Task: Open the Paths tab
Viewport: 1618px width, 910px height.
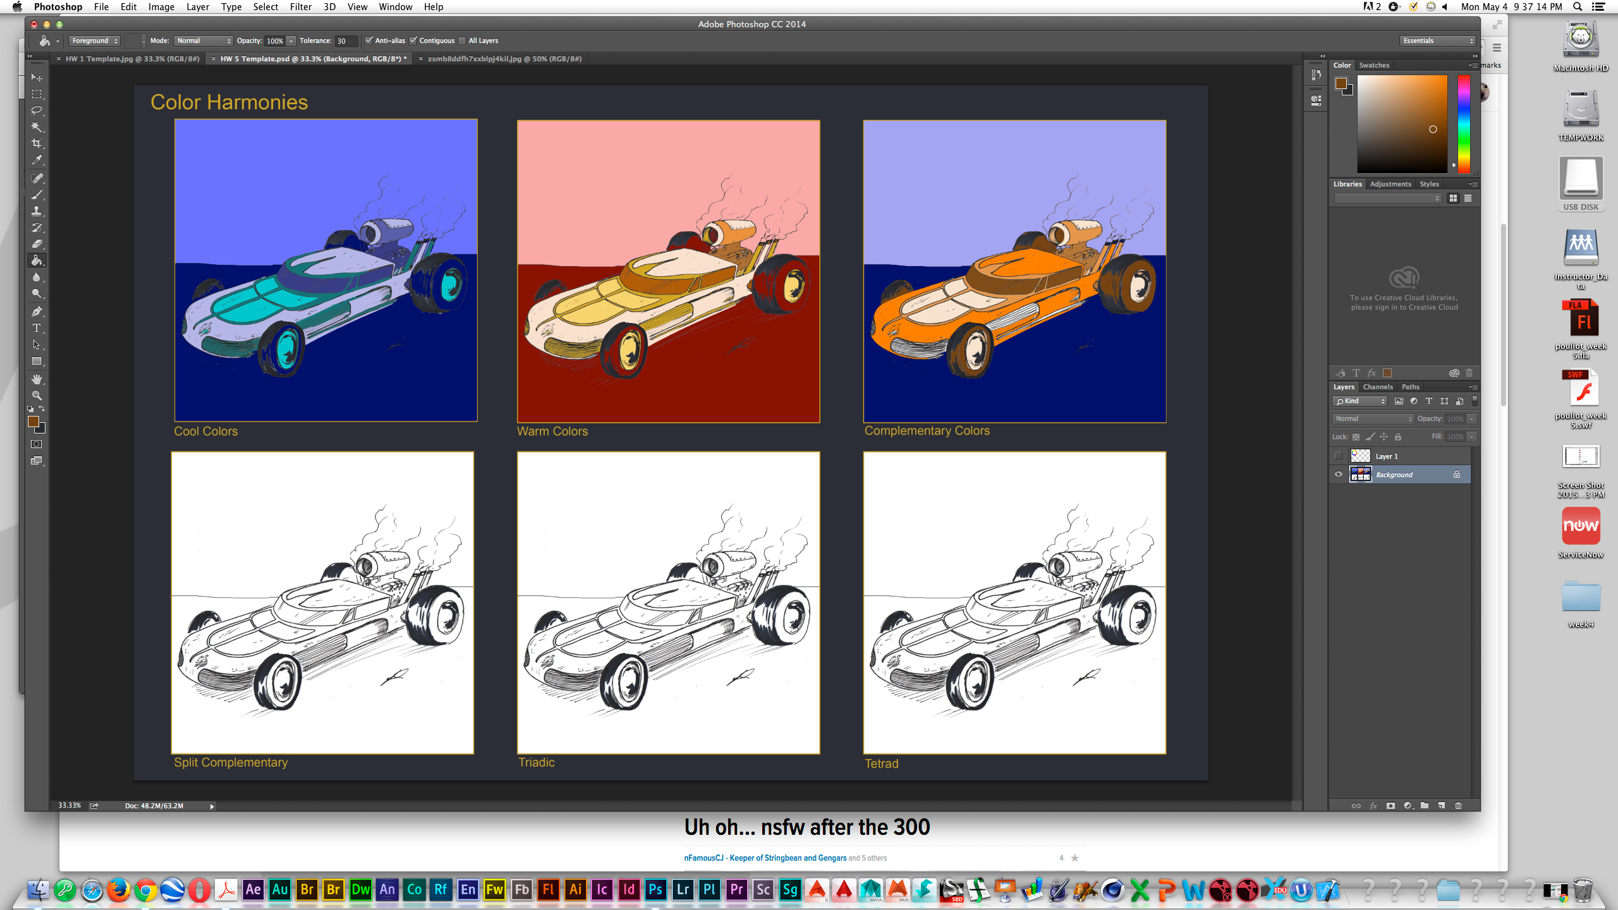Action: (1410, 387)
